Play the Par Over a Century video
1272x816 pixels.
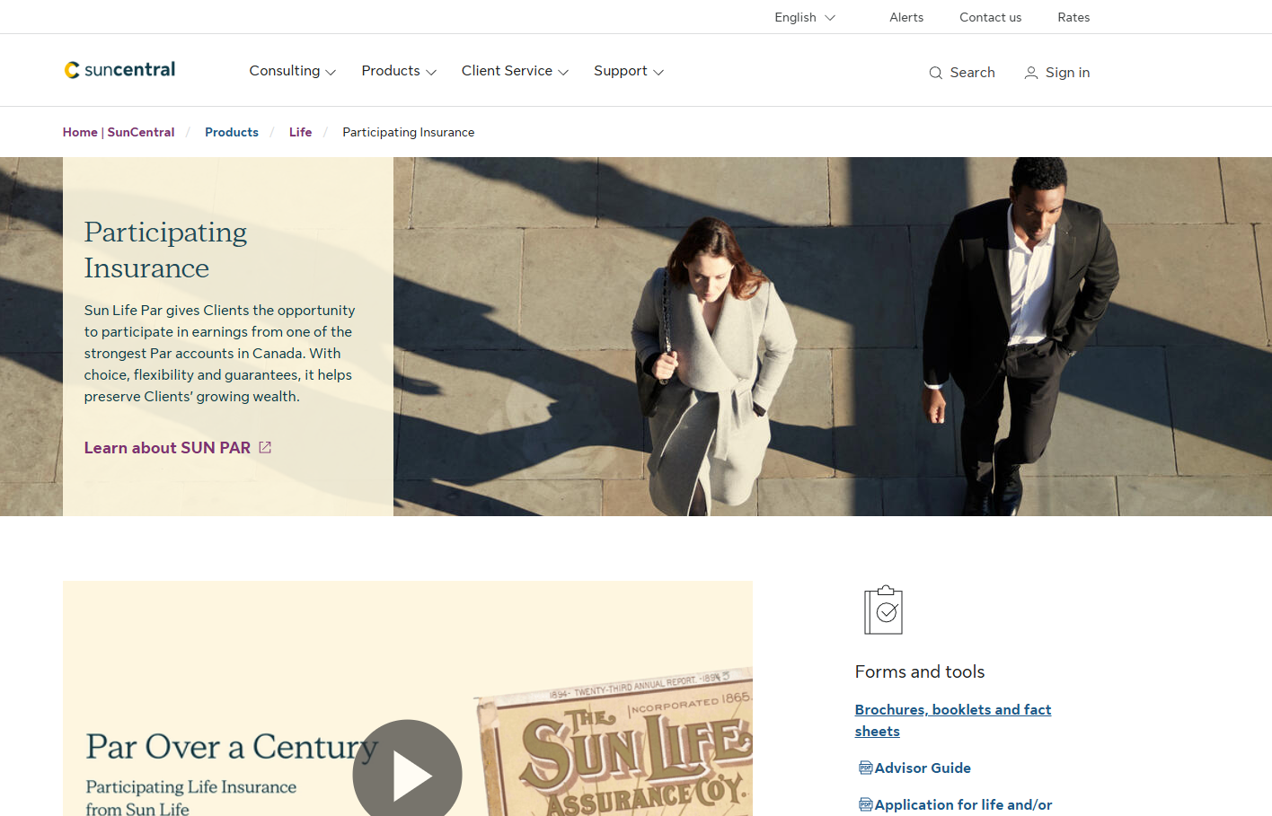click(407, 774)
